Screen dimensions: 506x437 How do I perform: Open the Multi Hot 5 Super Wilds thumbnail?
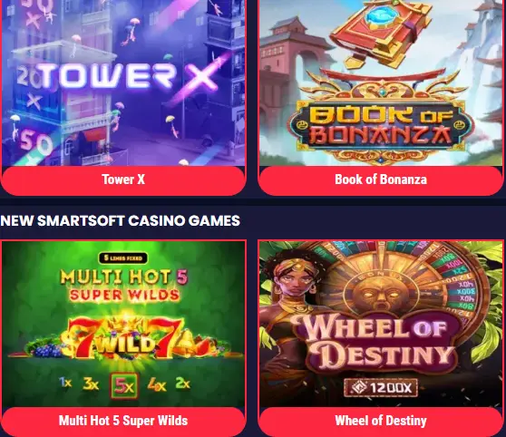pyautogui.click(x=123, y=324)
